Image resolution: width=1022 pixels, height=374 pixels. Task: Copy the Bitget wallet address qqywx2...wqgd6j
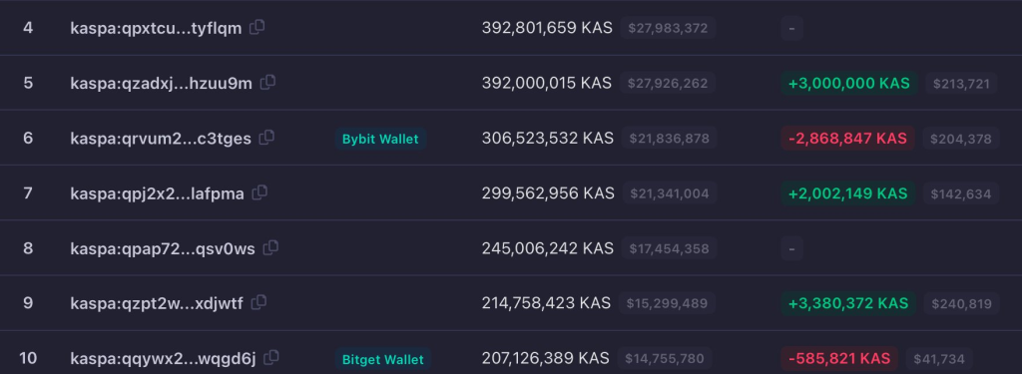click(x=271, y=358)
